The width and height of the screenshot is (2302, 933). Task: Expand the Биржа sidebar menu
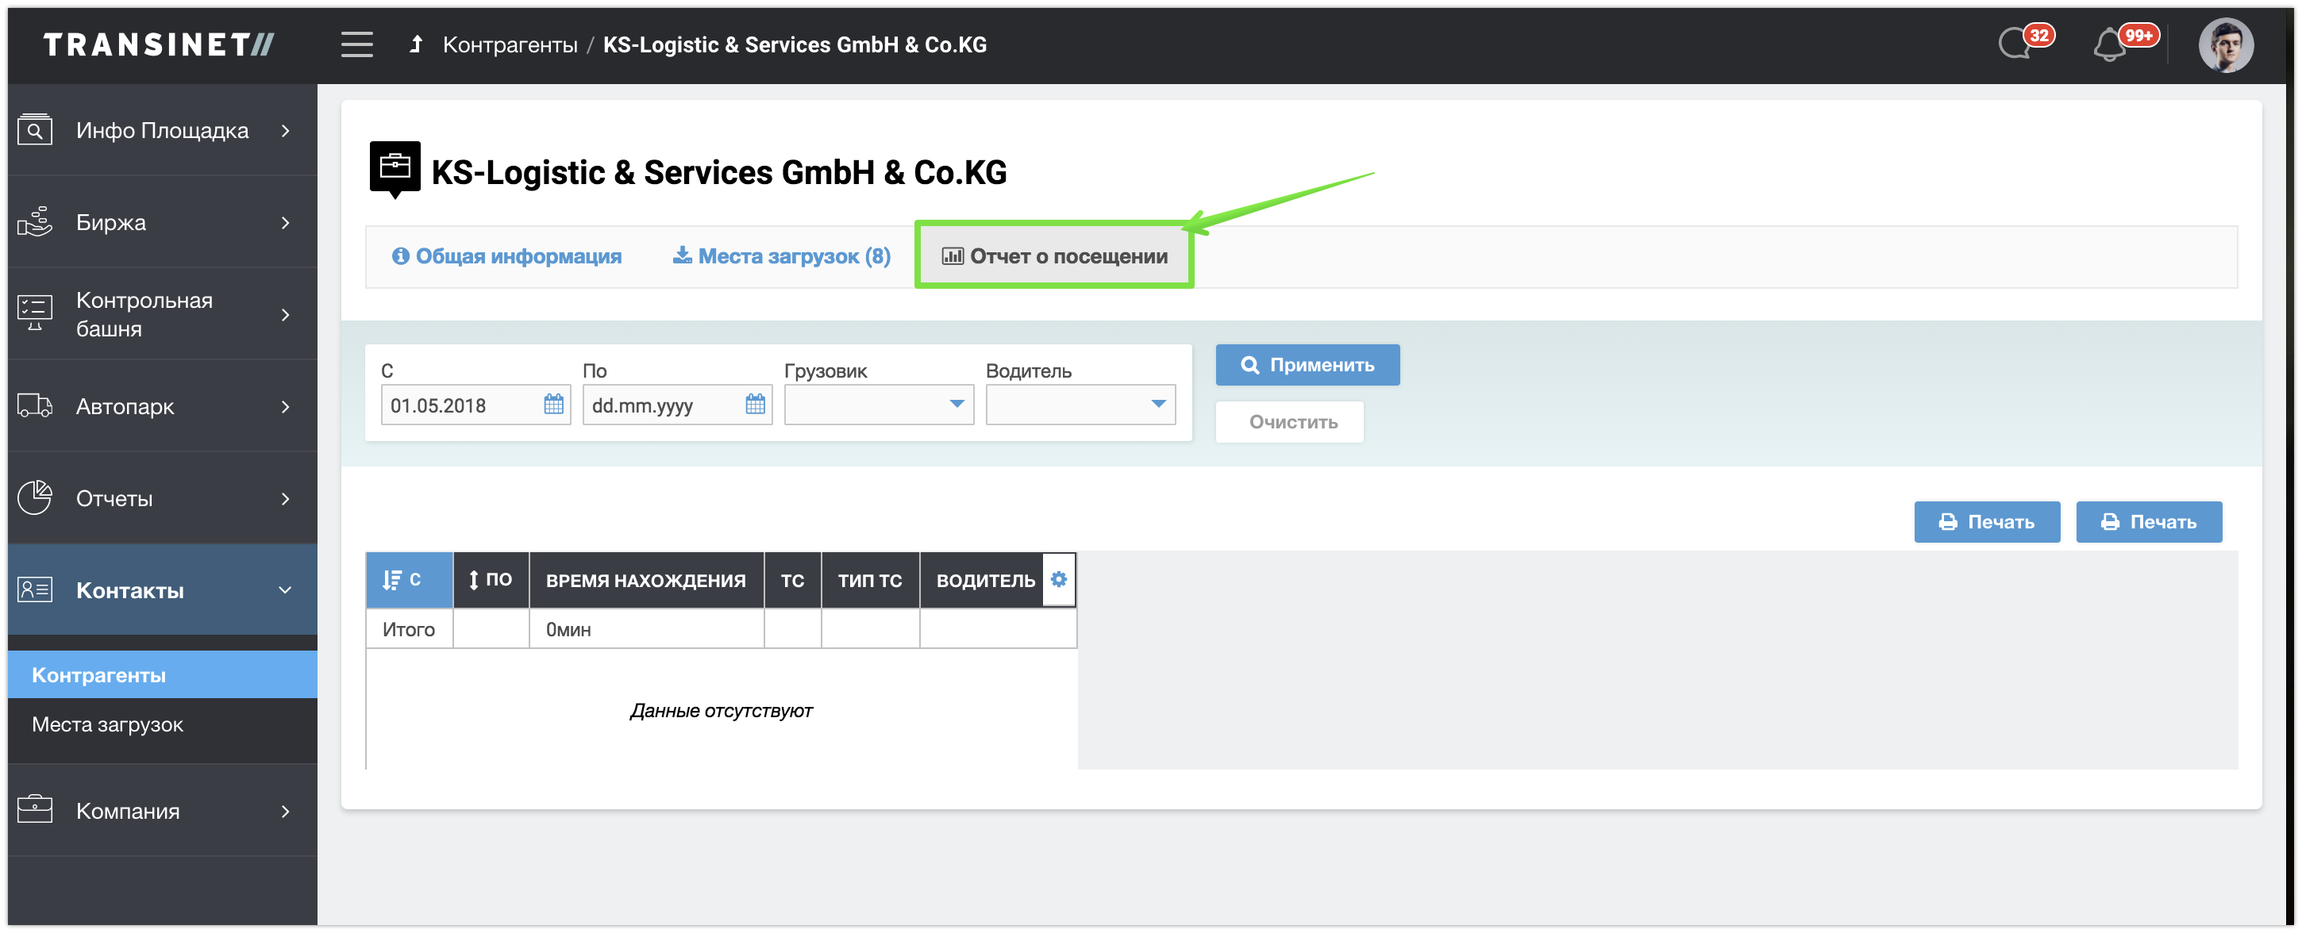161,222
